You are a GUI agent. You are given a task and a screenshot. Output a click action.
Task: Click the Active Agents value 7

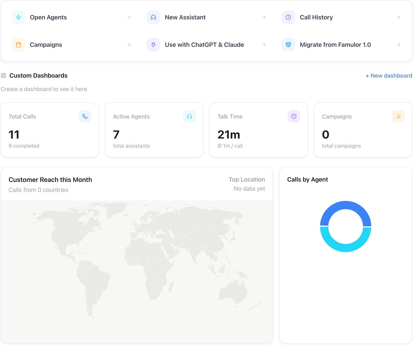116,135
